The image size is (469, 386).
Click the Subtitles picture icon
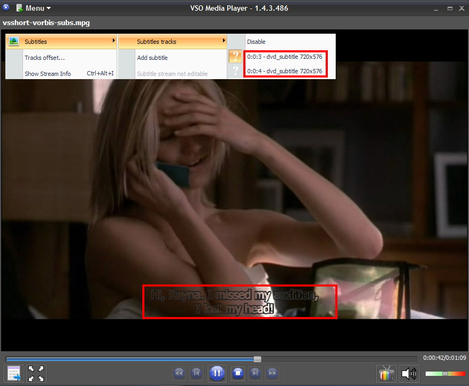[14, 41]
